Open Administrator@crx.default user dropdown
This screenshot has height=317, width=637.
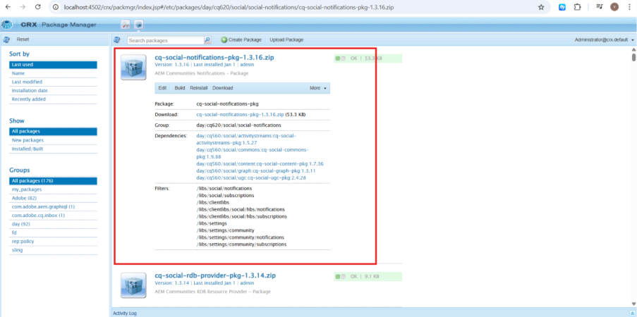point(602,40)
